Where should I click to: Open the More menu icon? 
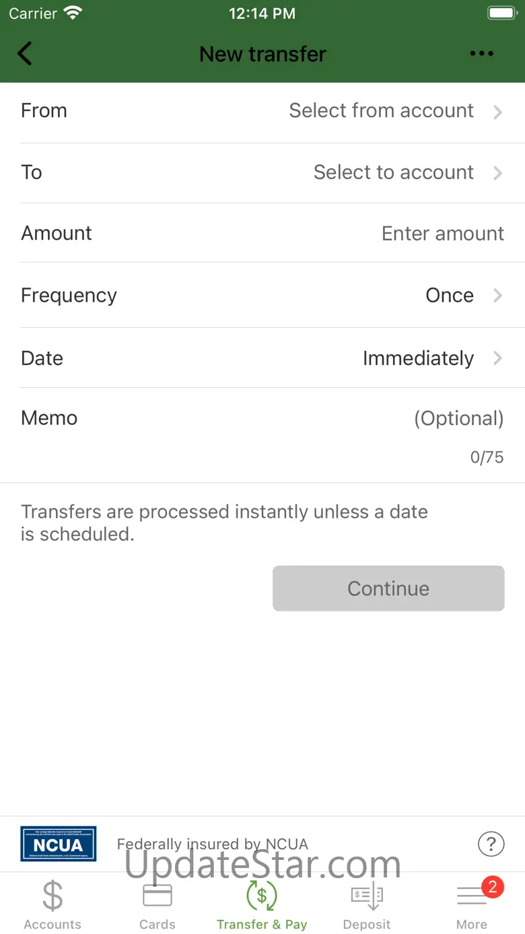pos(471,898)
